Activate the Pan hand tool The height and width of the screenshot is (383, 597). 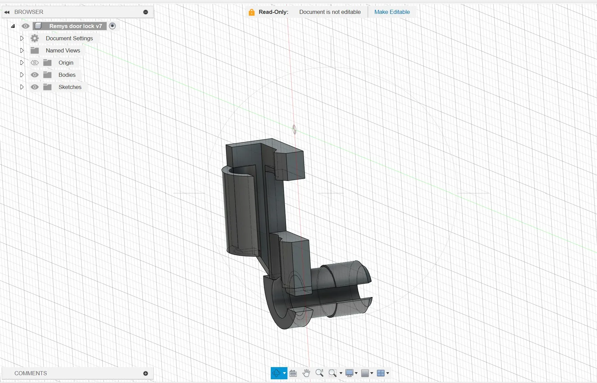(306, 373)
